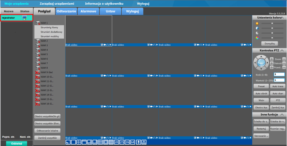Click the record camera icon in first video pane
Image resolution: width=287 pixels, height=146 pixels.
point(105,45)
